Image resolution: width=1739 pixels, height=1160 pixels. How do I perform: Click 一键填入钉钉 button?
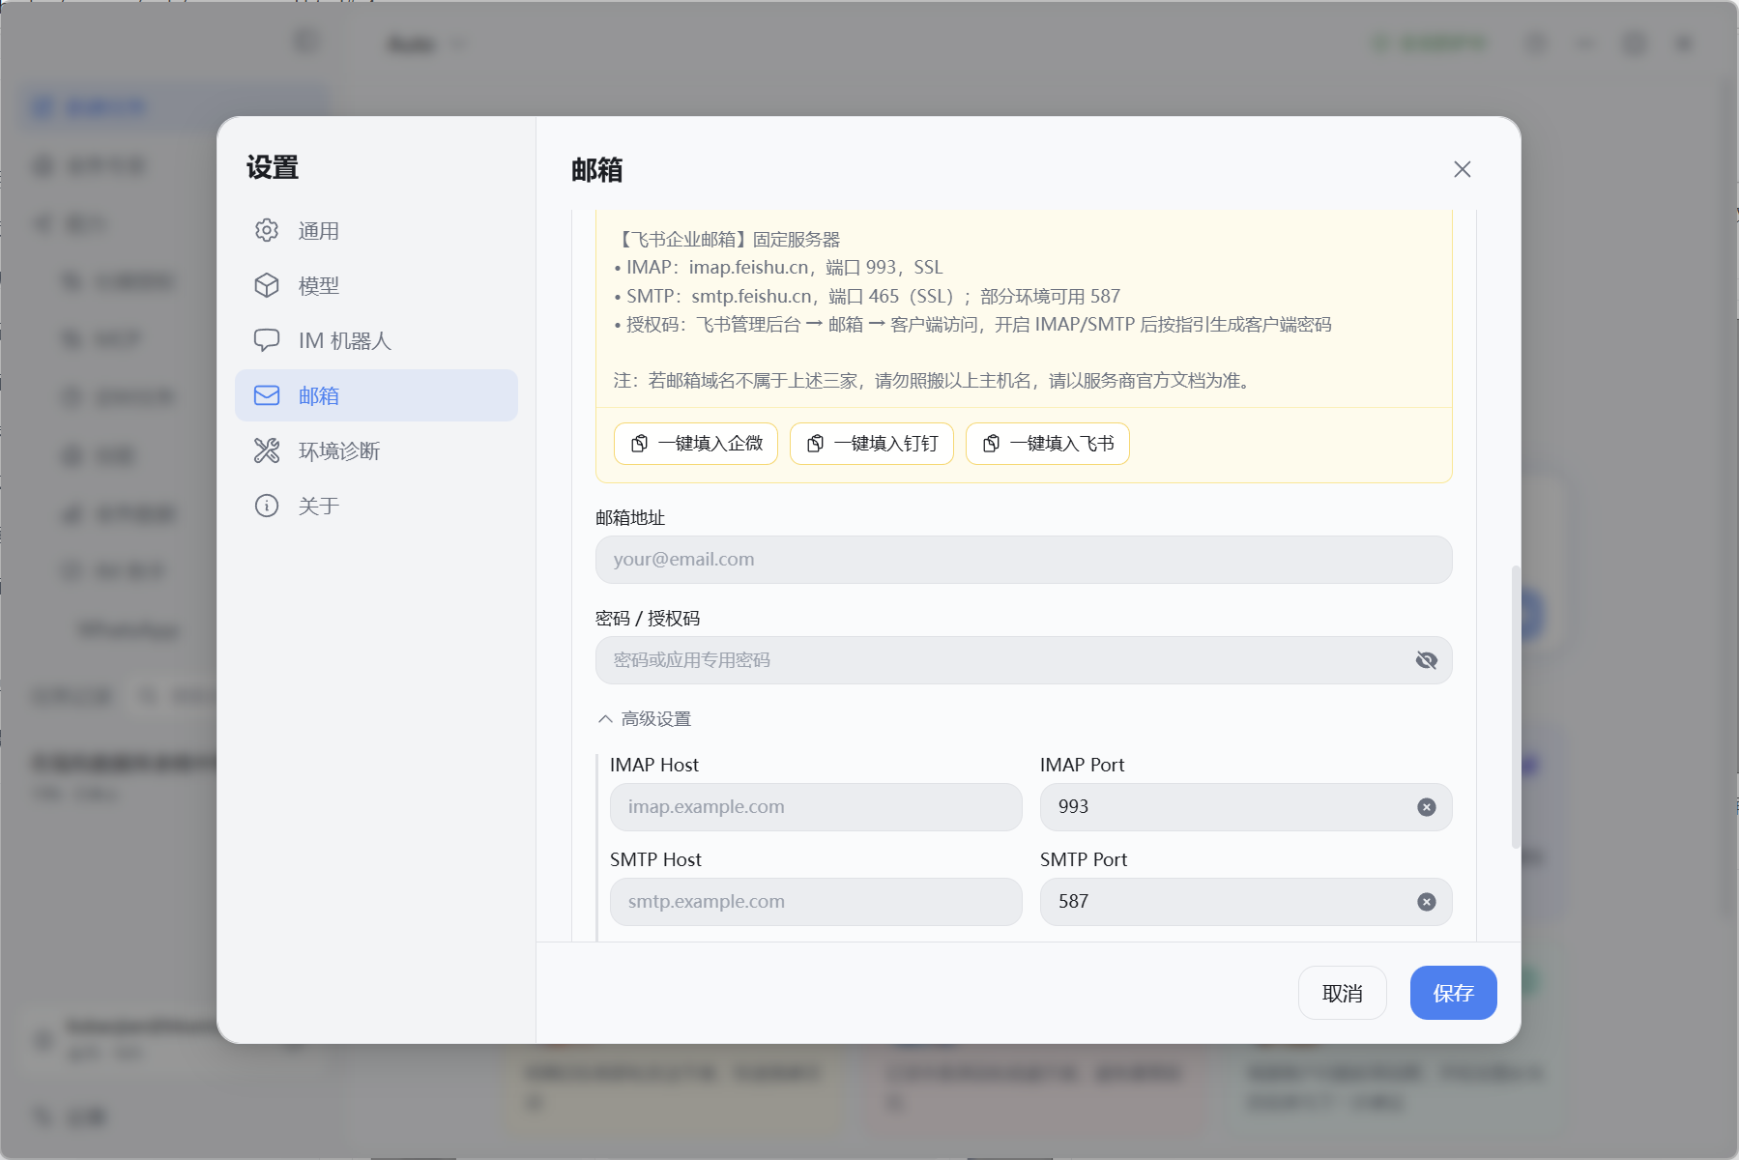pos(872,444)
